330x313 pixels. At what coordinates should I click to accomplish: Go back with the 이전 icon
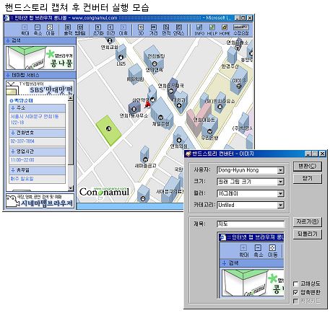[x=110, y=30]
